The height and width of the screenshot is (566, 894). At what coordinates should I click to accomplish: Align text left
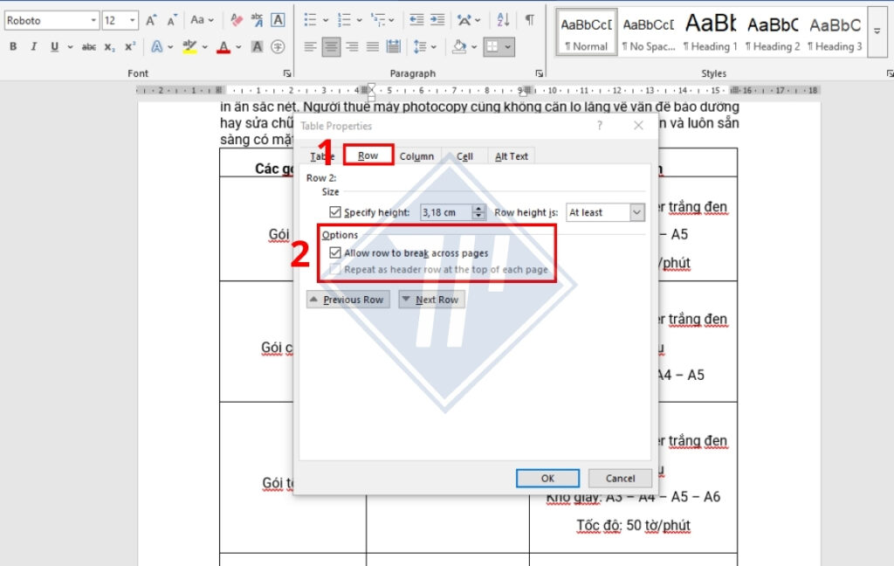click(x=310, y=47)
